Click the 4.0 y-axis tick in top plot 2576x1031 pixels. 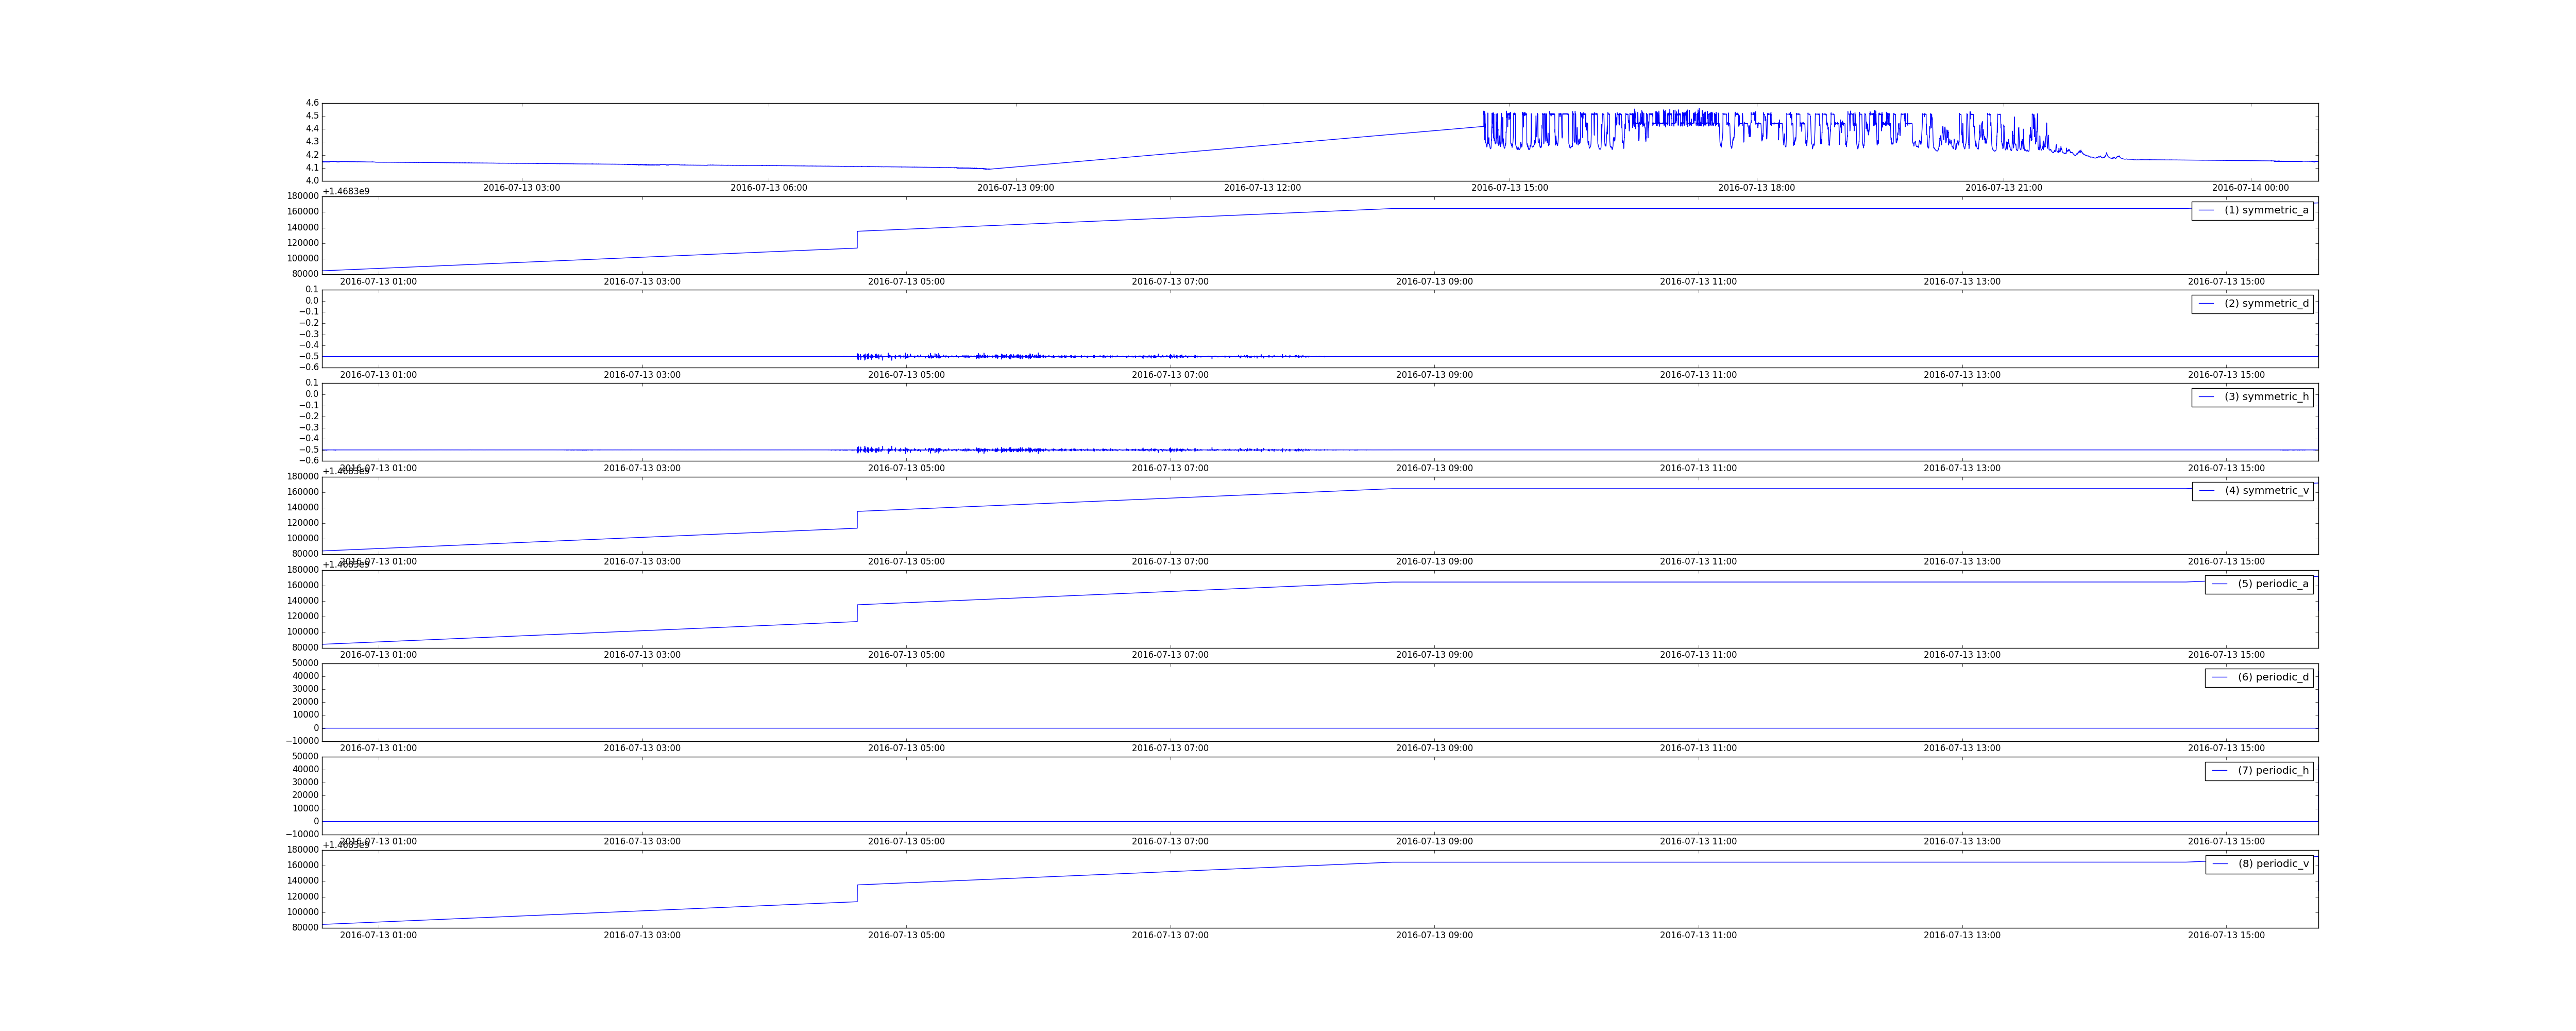[x=312, y=180]
